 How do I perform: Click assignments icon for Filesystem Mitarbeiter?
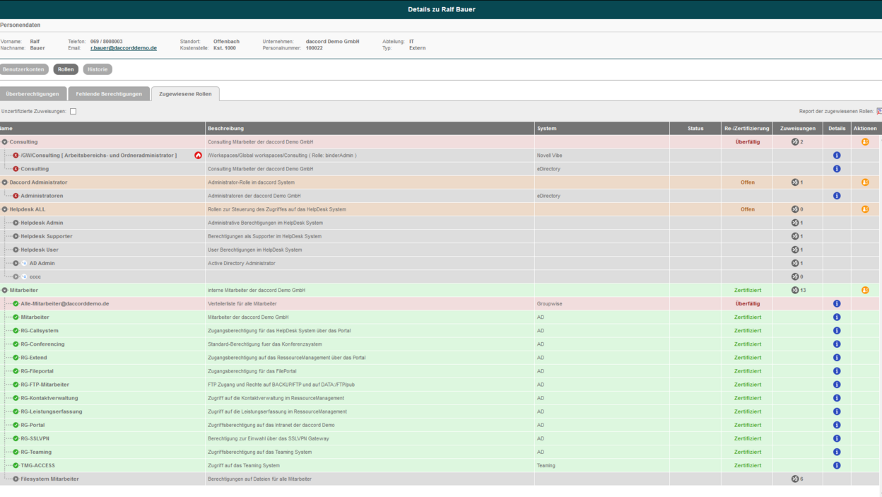(795, 479)
